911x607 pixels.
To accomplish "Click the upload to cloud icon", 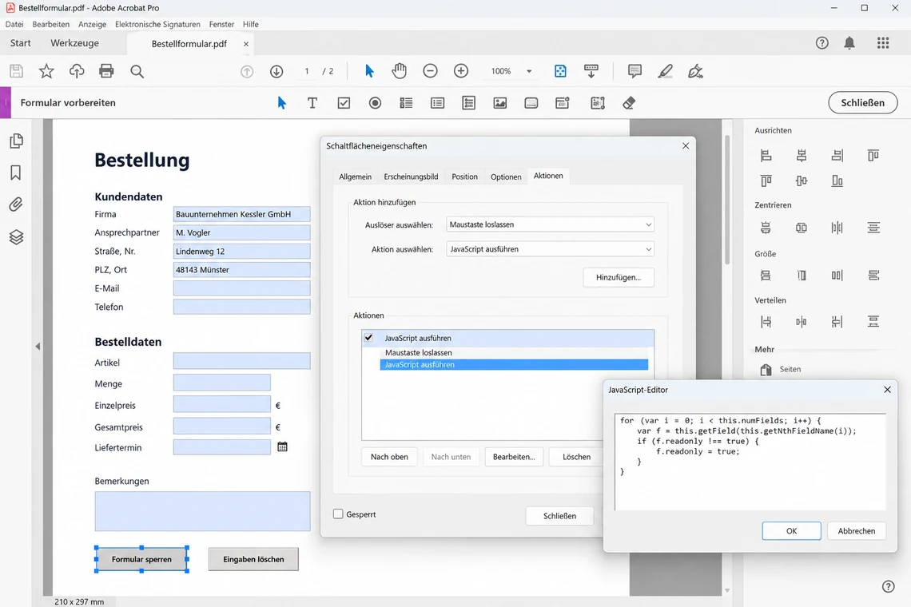I will (x=76, y=71).
